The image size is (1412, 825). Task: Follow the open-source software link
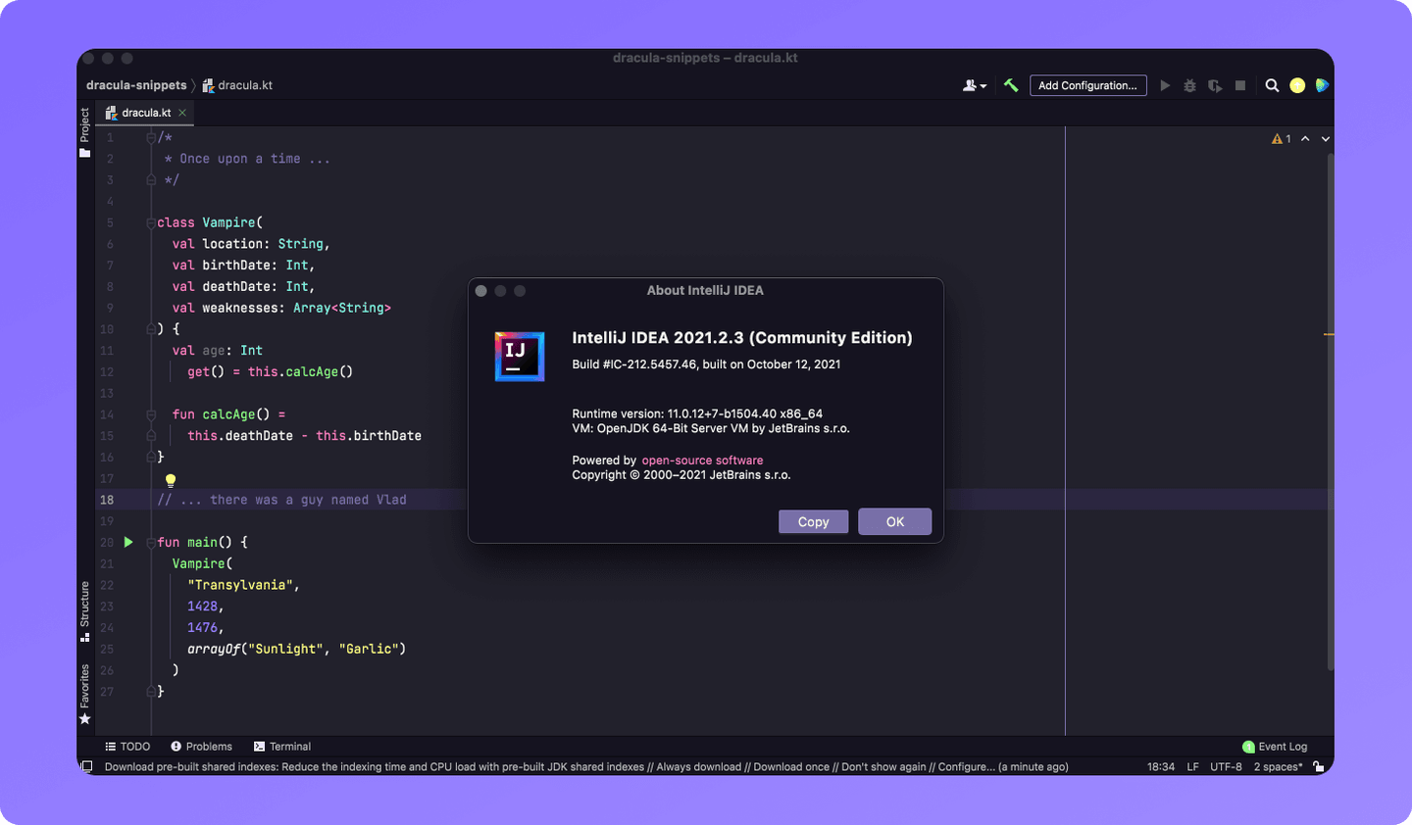point(702,460)
